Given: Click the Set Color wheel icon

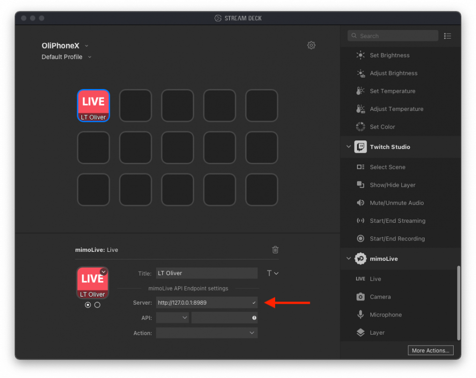Looking at the screenshot, I should click(x=360, y=127).
